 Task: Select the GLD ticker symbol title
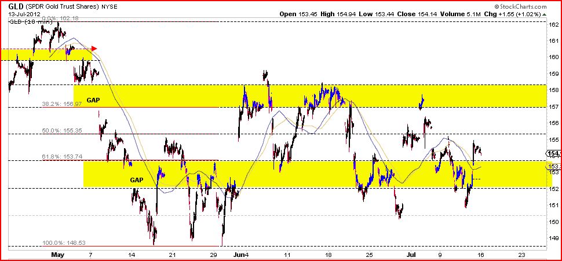click(x=16, y=6)
